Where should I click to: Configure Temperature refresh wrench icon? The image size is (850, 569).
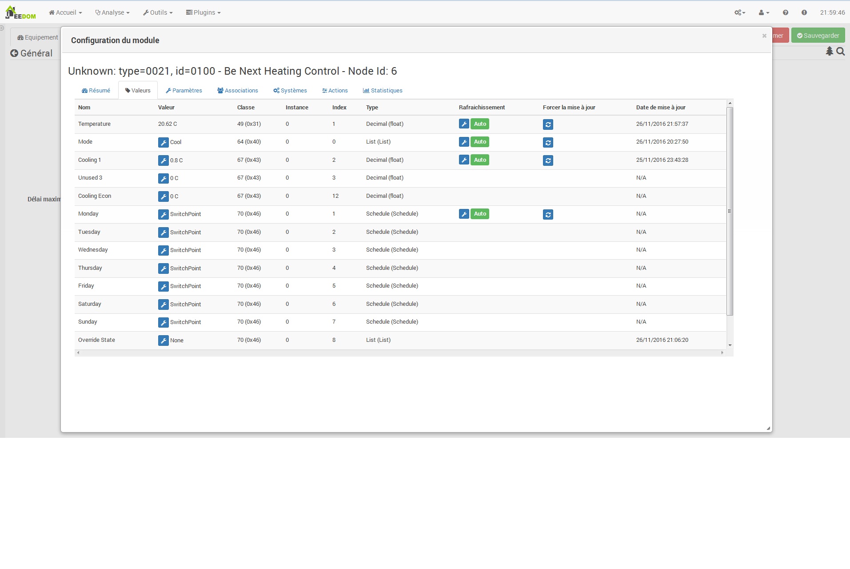[x=464, y=124]
